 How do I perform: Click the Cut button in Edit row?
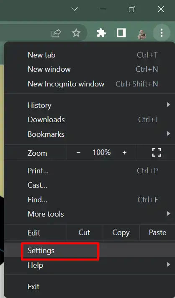pos(85,233)
